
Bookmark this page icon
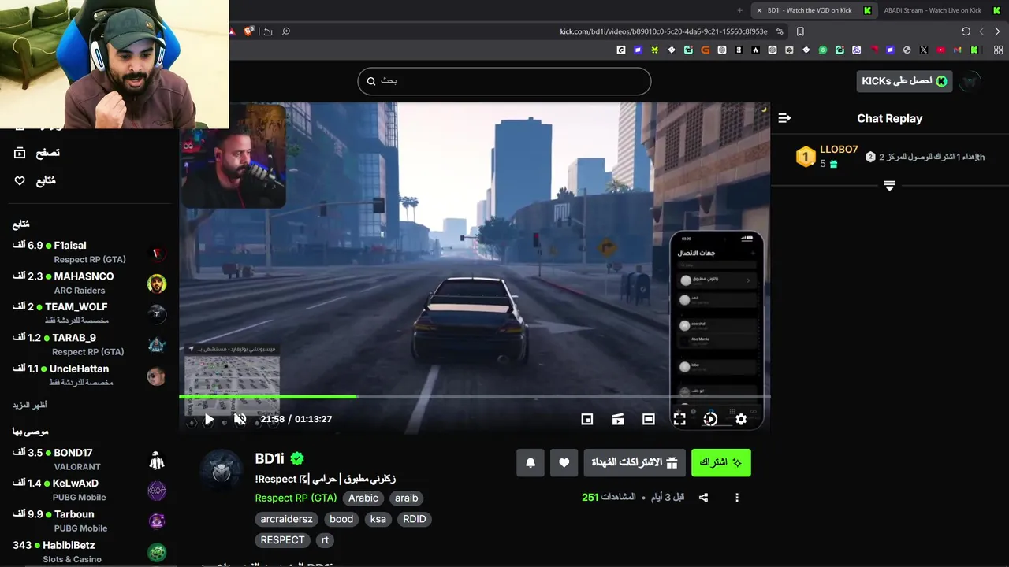[x=800, y=31]
